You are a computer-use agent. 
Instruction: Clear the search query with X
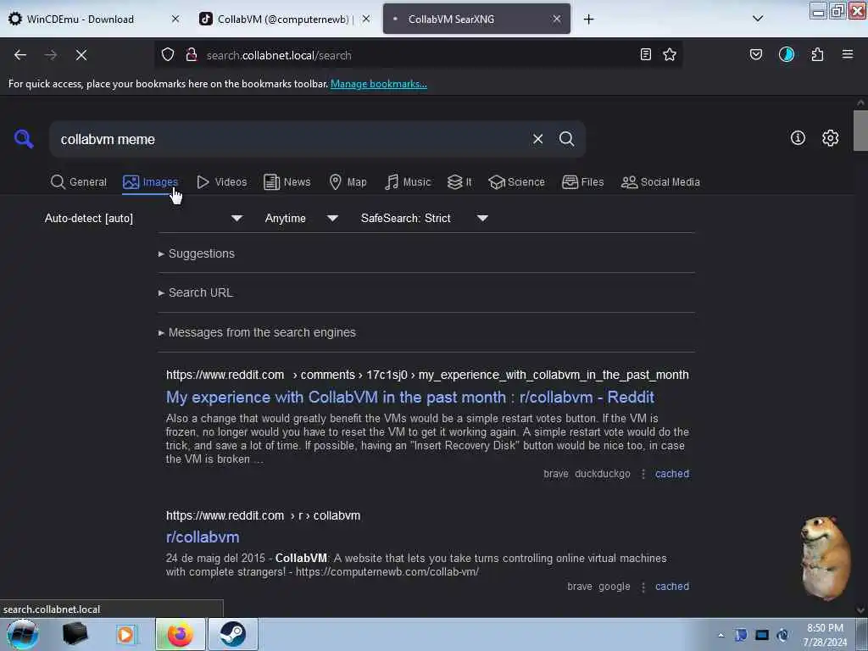[537, 139]
